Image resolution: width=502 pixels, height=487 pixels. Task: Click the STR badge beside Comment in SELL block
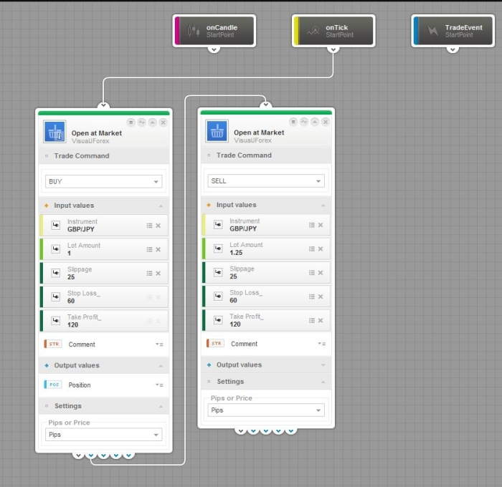tap(215, 344)
